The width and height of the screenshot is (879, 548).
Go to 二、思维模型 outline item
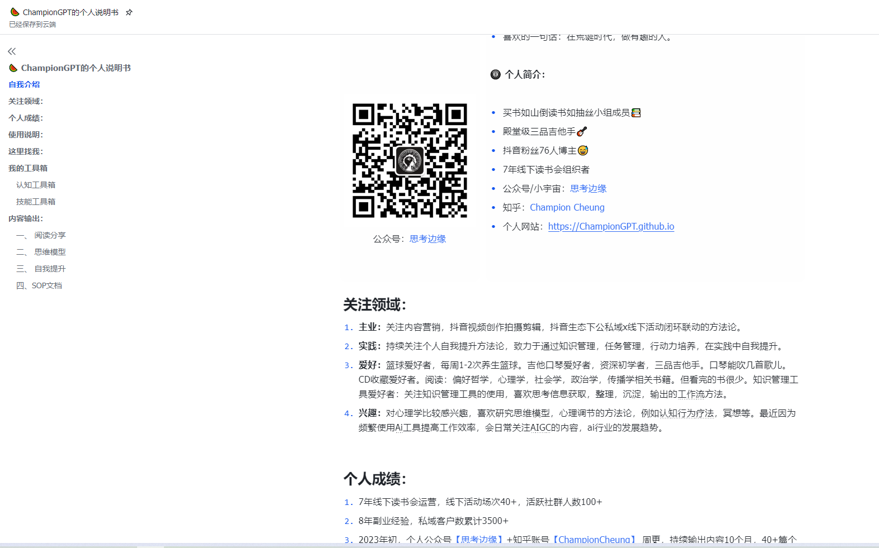[41, 252]
